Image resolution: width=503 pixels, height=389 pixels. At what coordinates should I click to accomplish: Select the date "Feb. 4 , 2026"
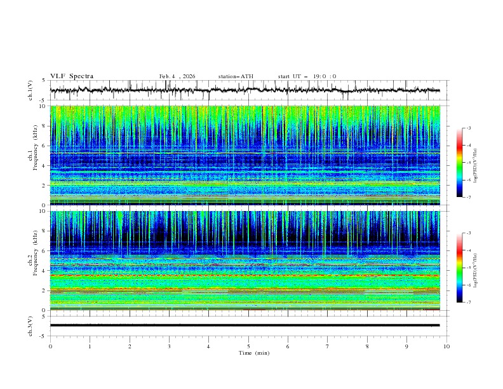click(177, 76)
